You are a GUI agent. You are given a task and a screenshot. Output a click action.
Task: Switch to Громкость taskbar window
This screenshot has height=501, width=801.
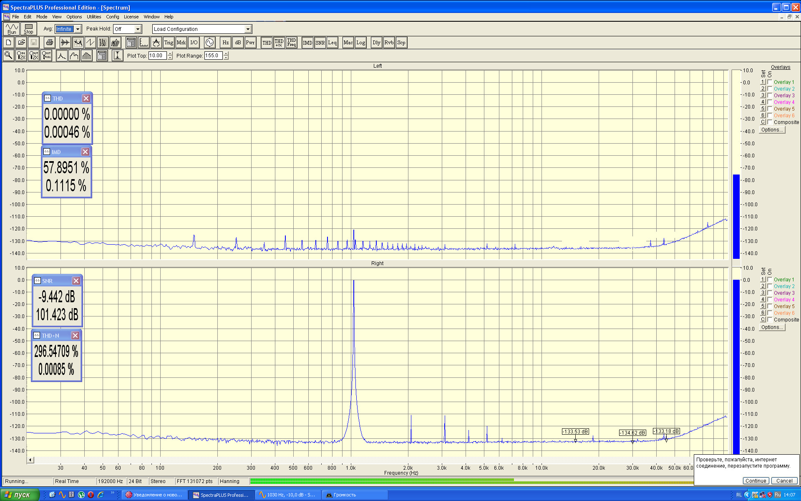pos(355,495)
